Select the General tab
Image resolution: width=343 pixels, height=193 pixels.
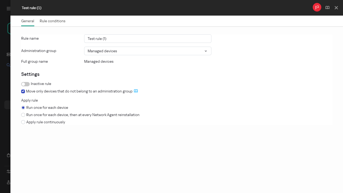[x=28, y=21]
